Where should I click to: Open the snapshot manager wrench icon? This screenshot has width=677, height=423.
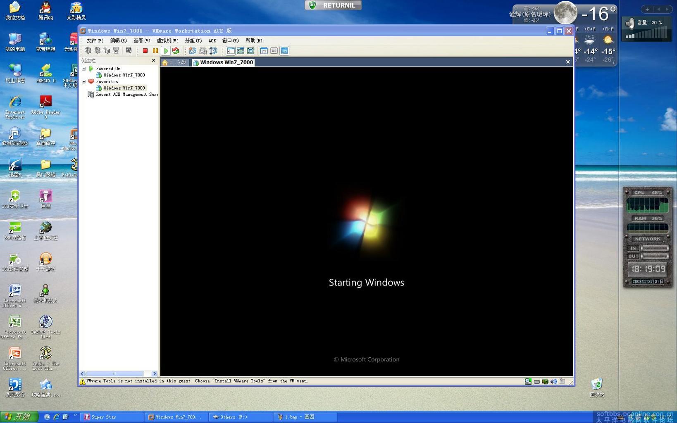[x=213, y=51]
